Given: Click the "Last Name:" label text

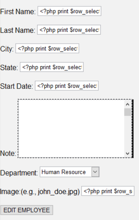Looking at the screenshot, I should click(18, 30).
